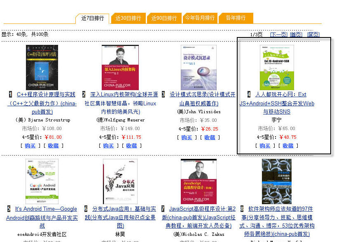Image resolution: width=348 pixels, height=242 pixels.
Task: Add 设计模式沉思录 to 收藏
Action: point(210,137)
